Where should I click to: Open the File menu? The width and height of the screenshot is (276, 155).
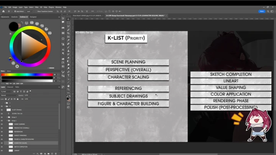[x=5, y=7]
